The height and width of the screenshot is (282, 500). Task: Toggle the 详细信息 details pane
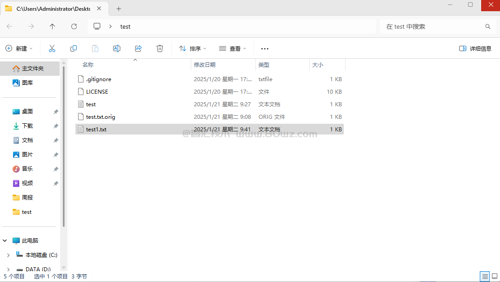tap(475, 48)
